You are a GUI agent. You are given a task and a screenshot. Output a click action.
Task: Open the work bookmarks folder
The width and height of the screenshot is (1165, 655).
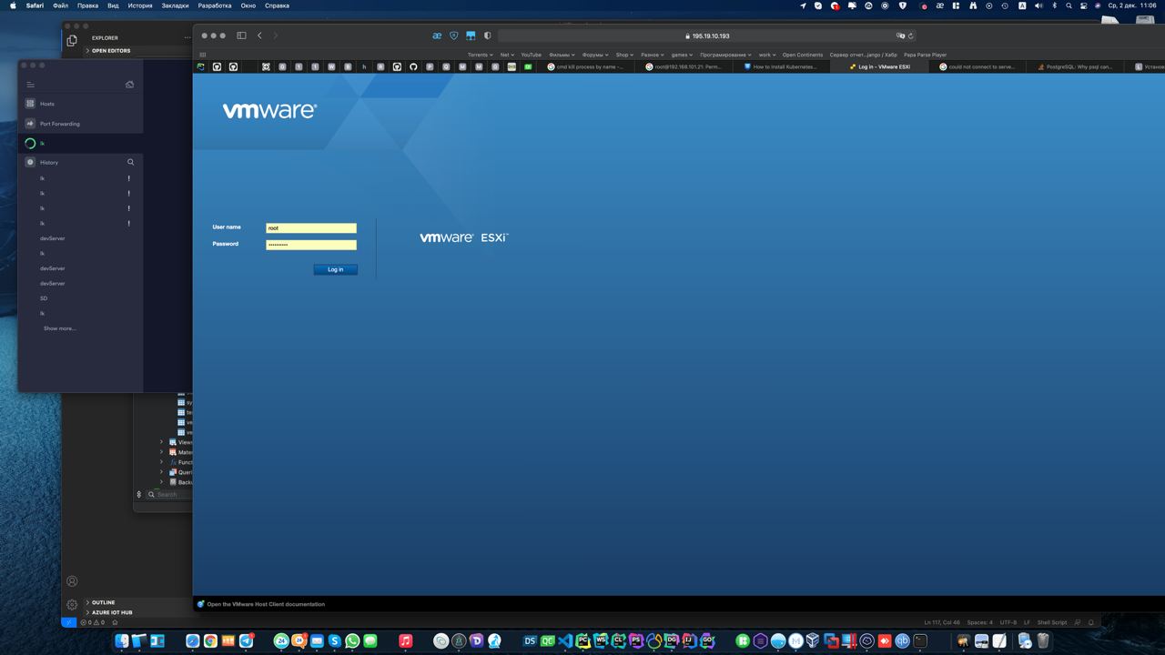767,55
